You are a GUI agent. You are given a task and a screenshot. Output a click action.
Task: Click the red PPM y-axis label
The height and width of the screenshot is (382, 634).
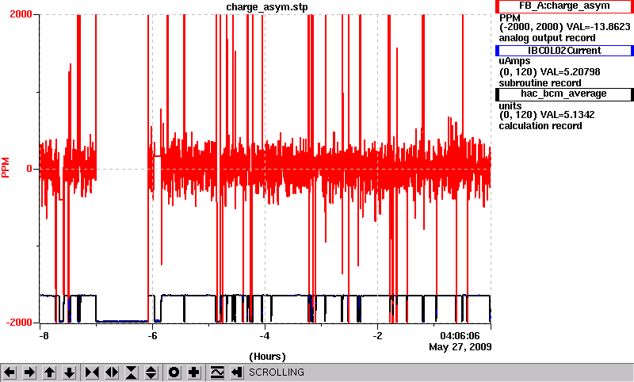click(x=6, y=168)
